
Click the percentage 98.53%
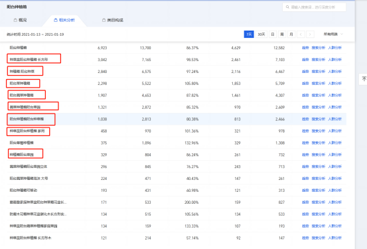coord(192,60)
